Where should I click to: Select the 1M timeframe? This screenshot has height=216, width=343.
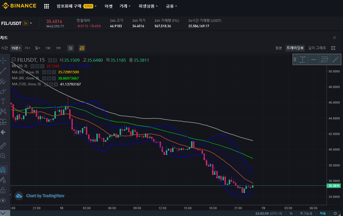(x=58, y=48)
